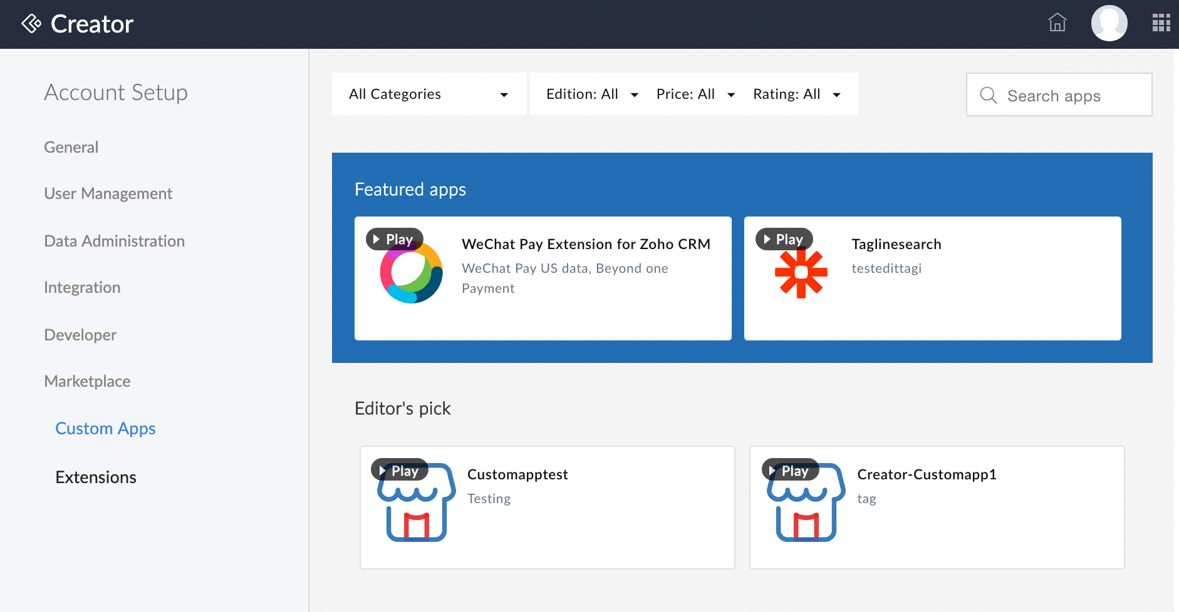1179x612 pixels.
Task: Click the 'testedittagi' tagline text
Action: [x=886, y=268]
